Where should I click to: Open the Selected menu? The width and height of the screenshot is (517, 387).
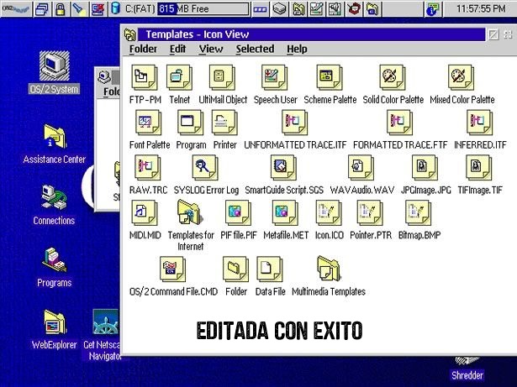(x=255, y=49)
